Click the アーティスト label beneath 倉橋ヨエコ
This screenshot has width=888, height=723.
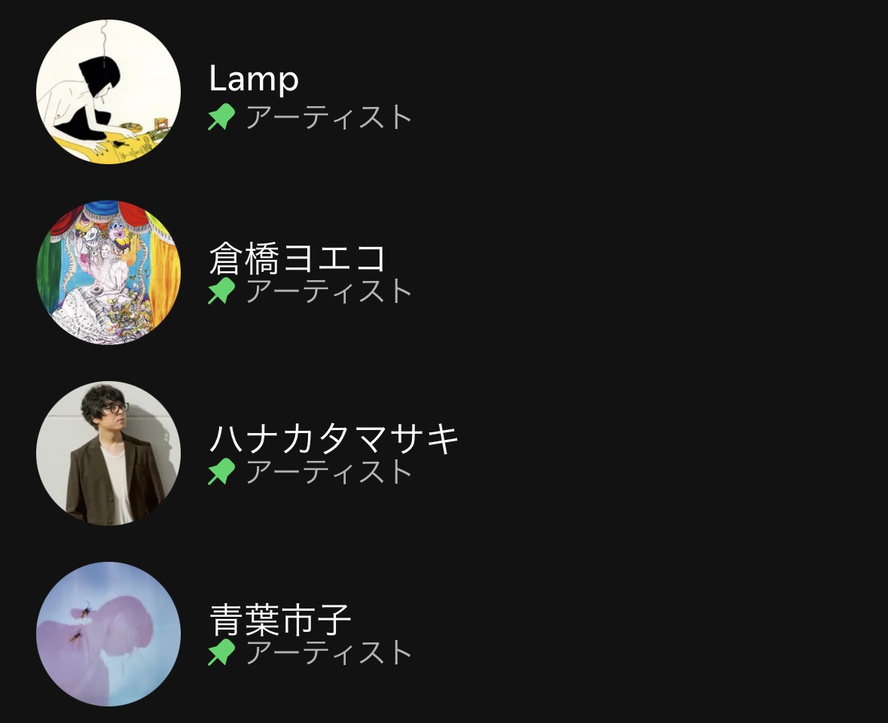click(x=328, y=291)
